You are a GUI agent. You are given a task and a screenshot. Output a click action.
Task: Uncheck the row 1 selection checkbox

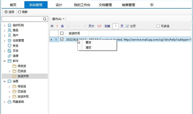pyautogui.click(x=62, y=39)
